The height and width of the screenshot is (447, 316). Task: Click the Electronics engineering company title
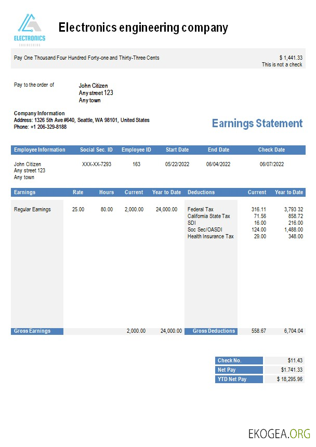[x=143, y=28]
